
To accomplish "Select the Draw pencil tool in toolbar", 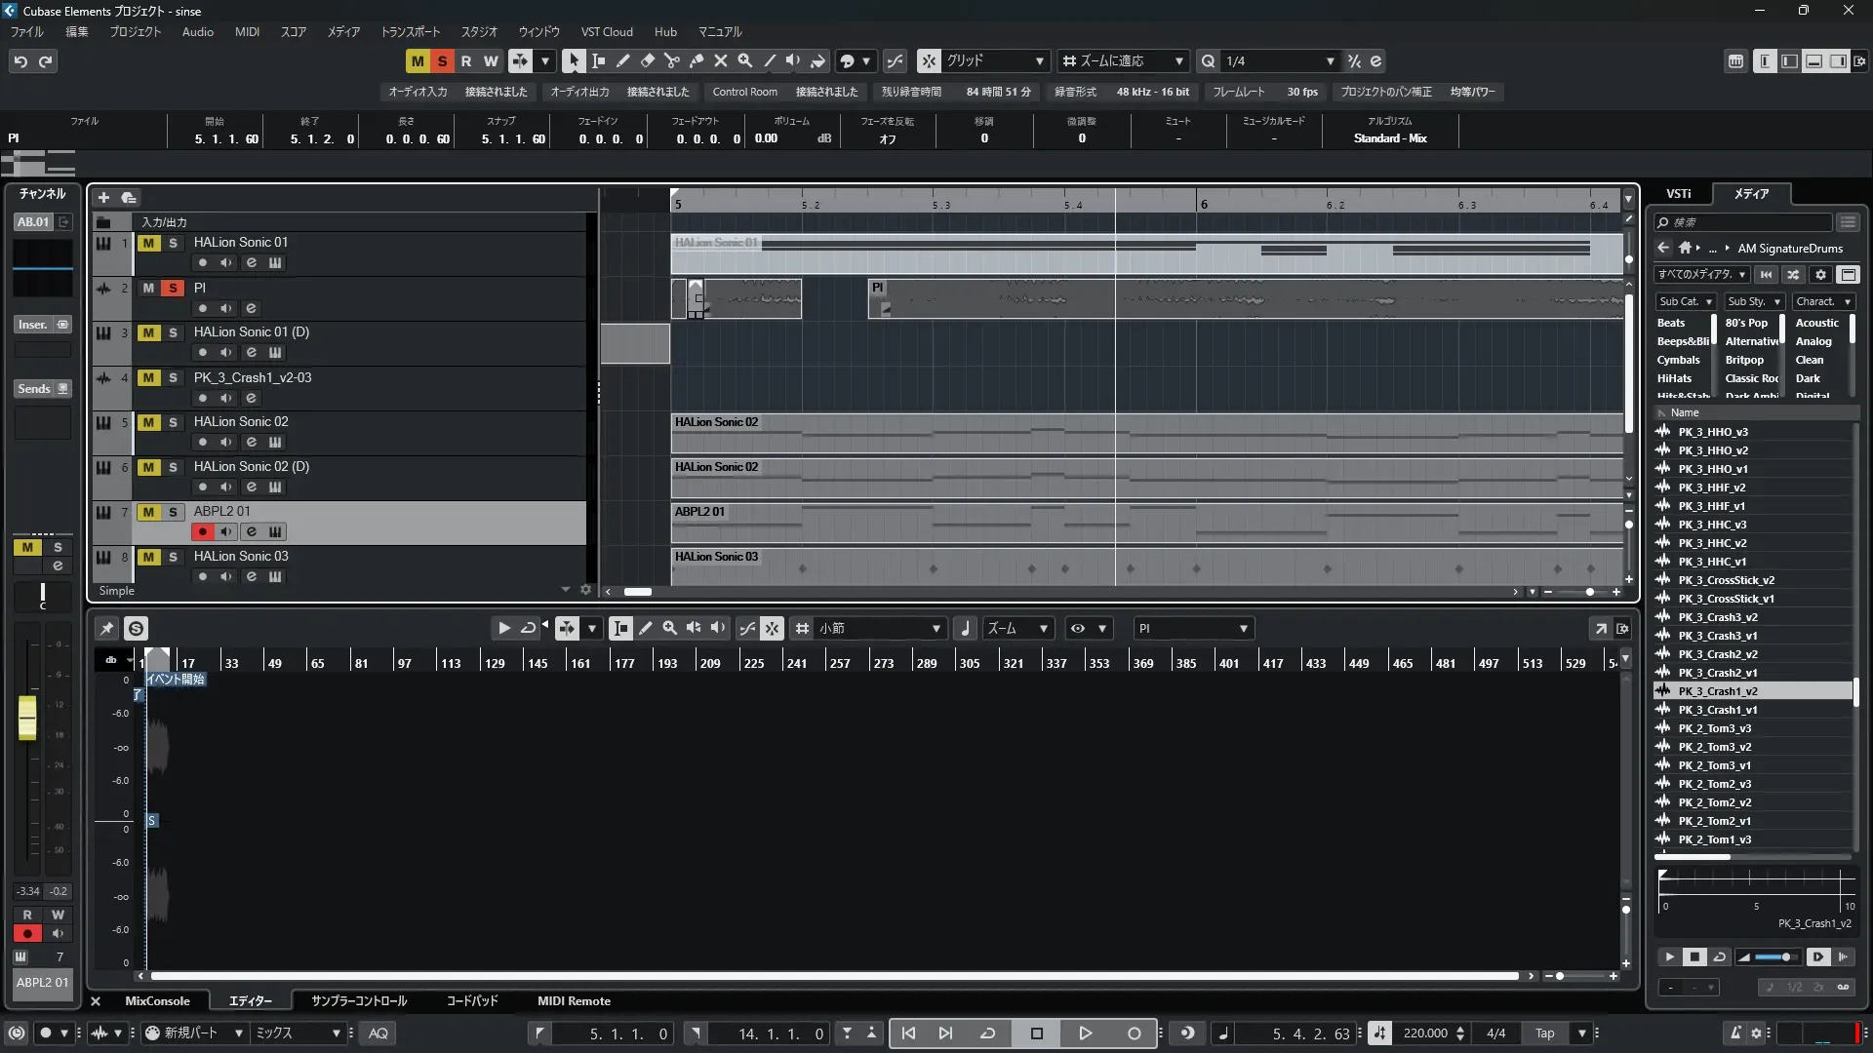I will (x=622, y=60).
